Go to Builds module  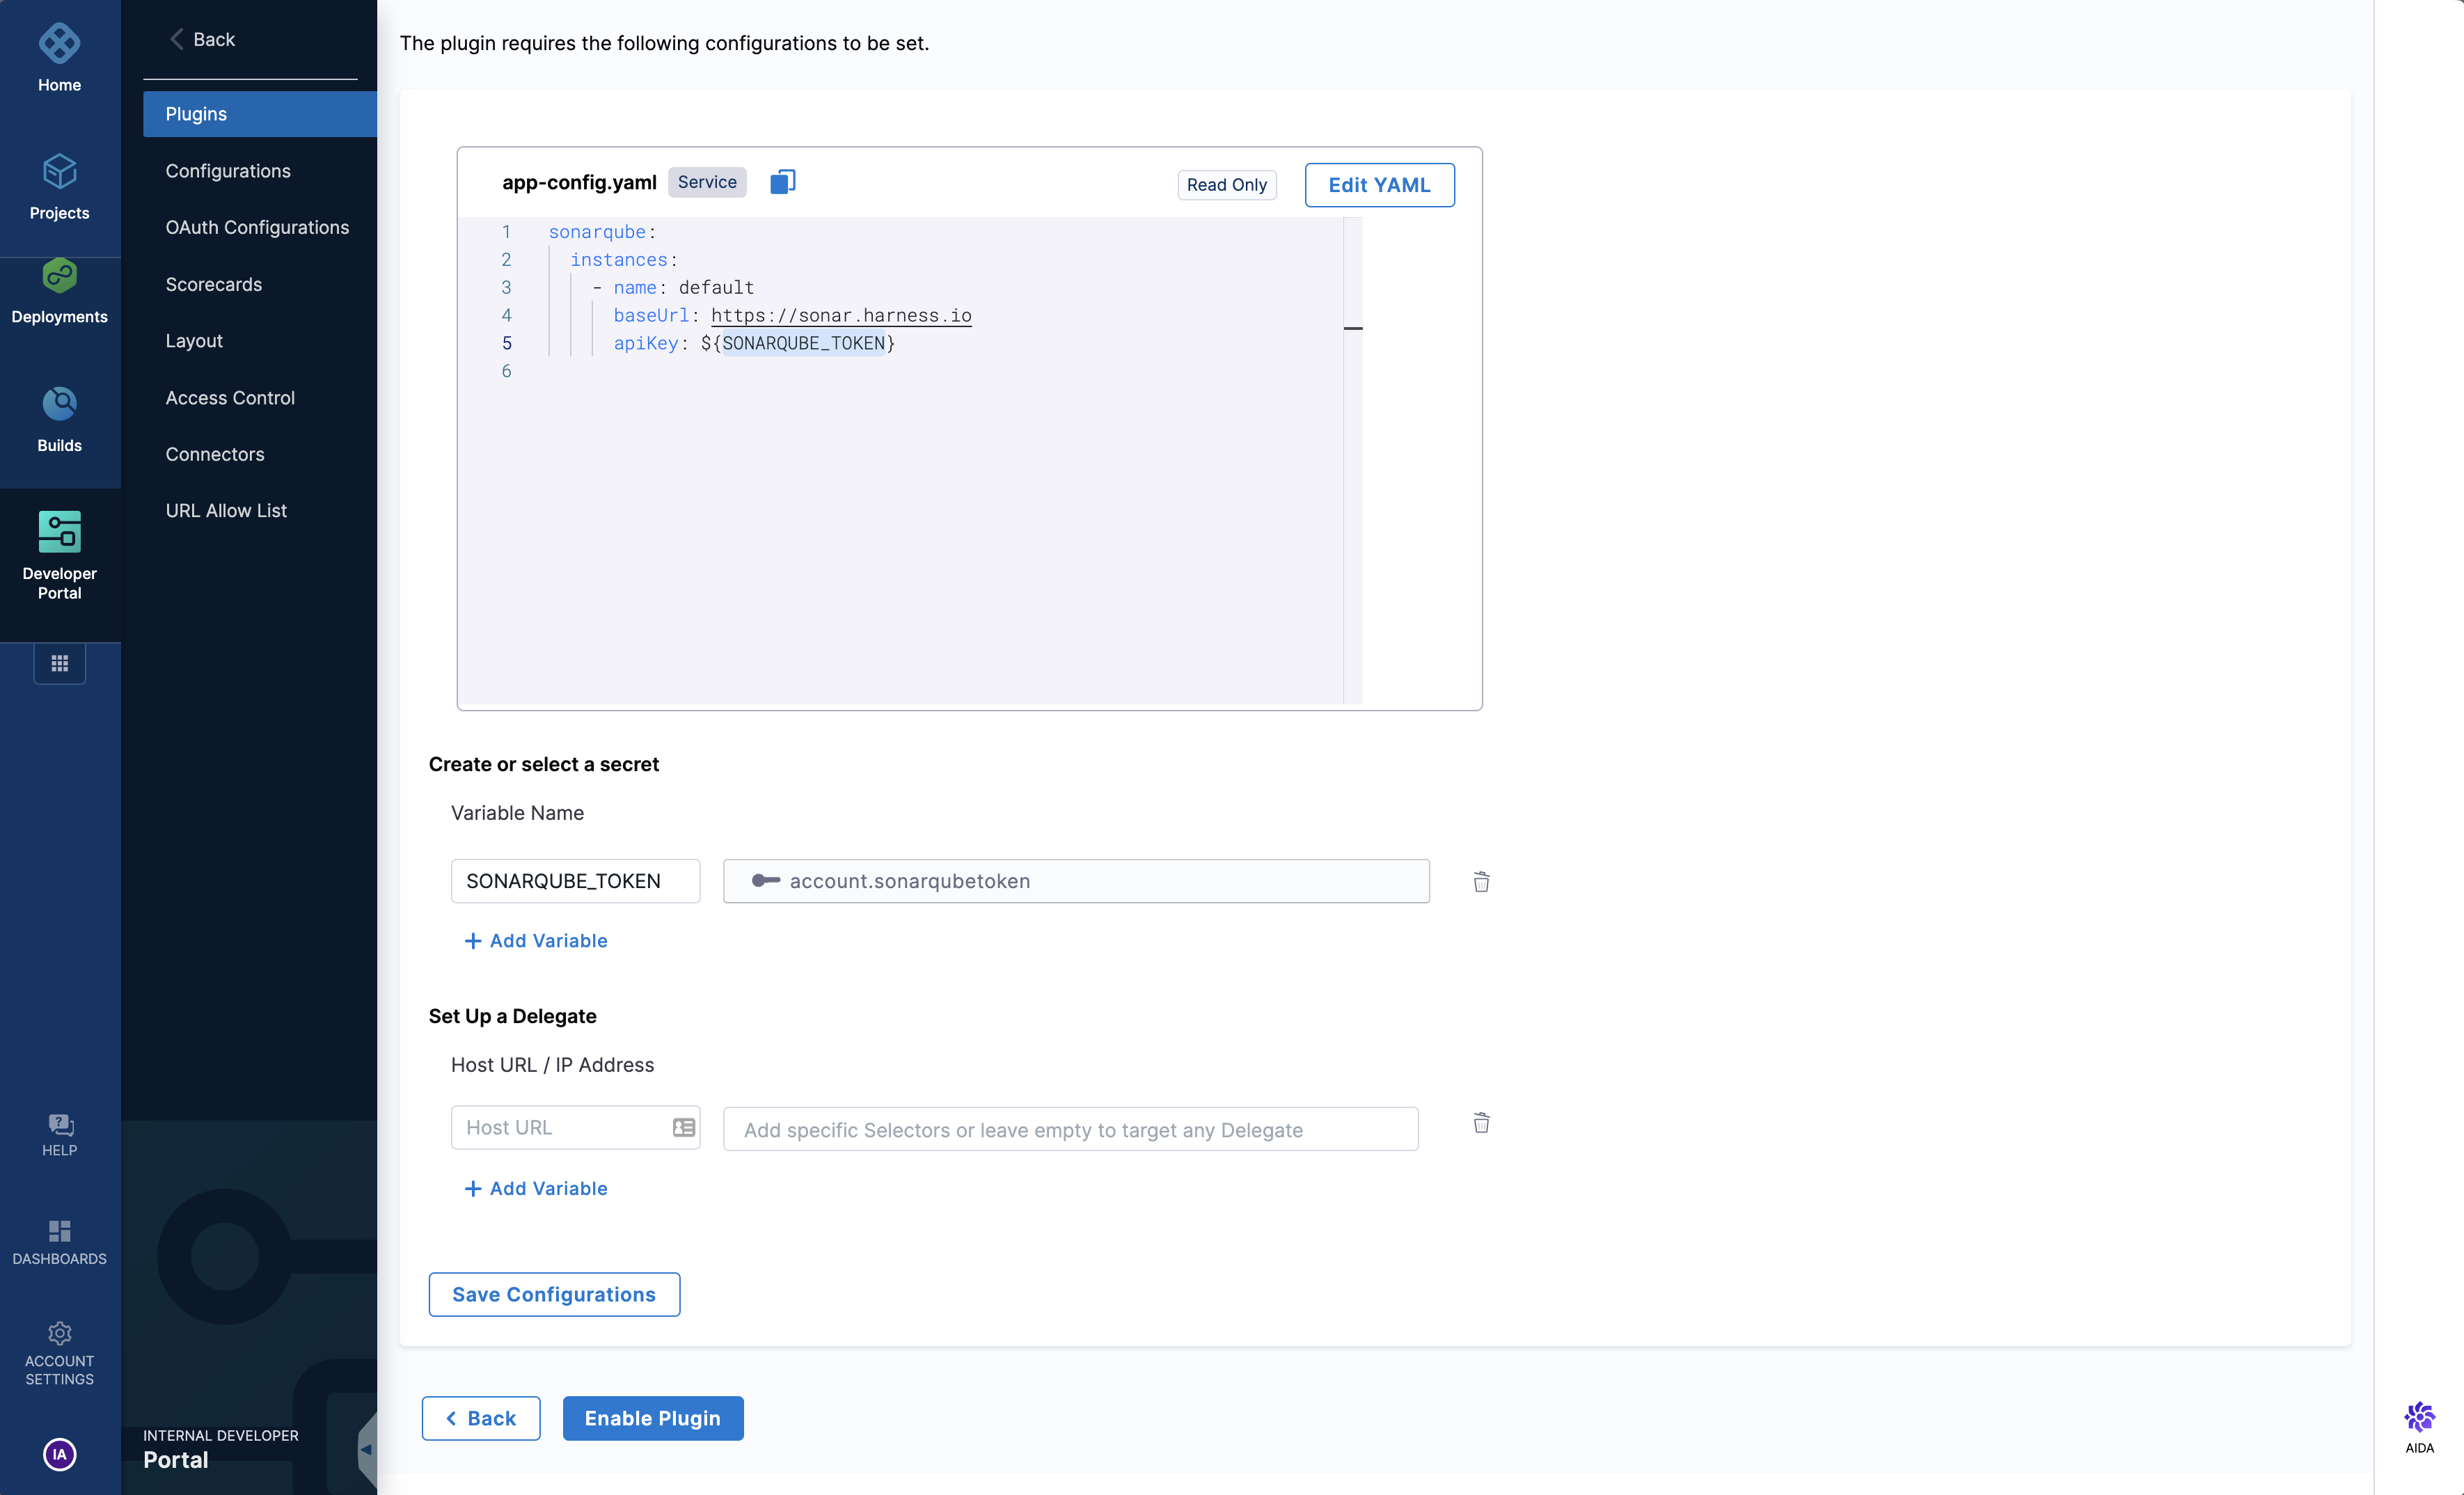[x=60, y=418]
